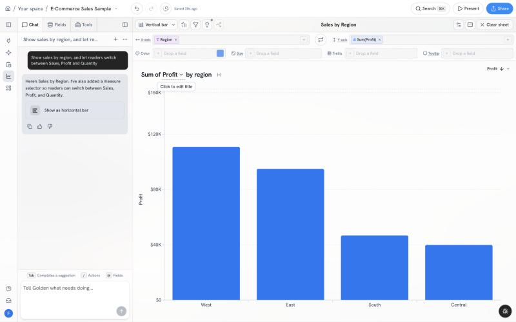Toggle chat panel layout icon

(x=125, y=24)
